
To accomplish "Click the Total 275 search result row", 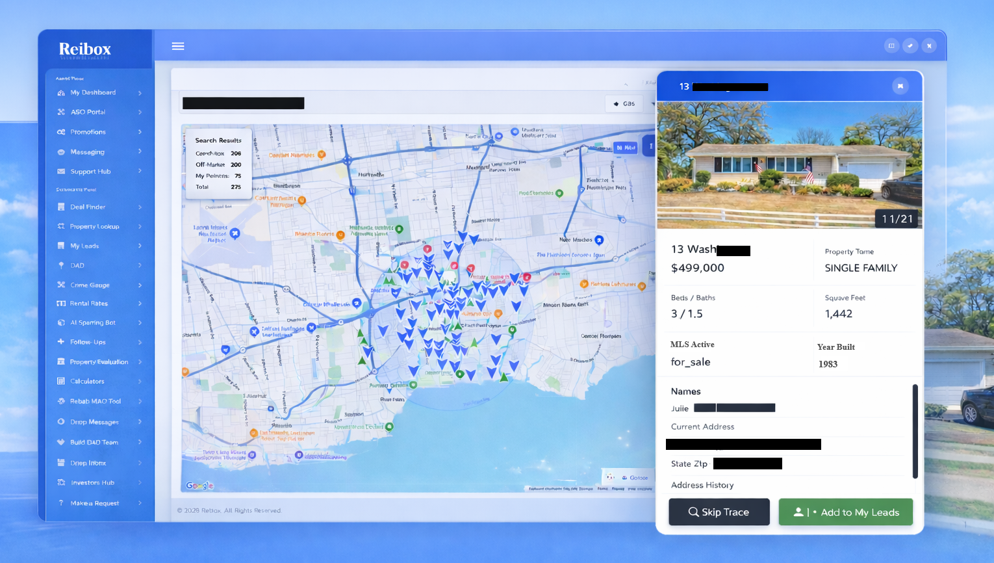I will coord(218,187).
